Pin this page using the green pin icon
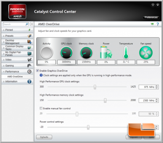The height and width of the screenshot is (143, 163). pos(152,24)
